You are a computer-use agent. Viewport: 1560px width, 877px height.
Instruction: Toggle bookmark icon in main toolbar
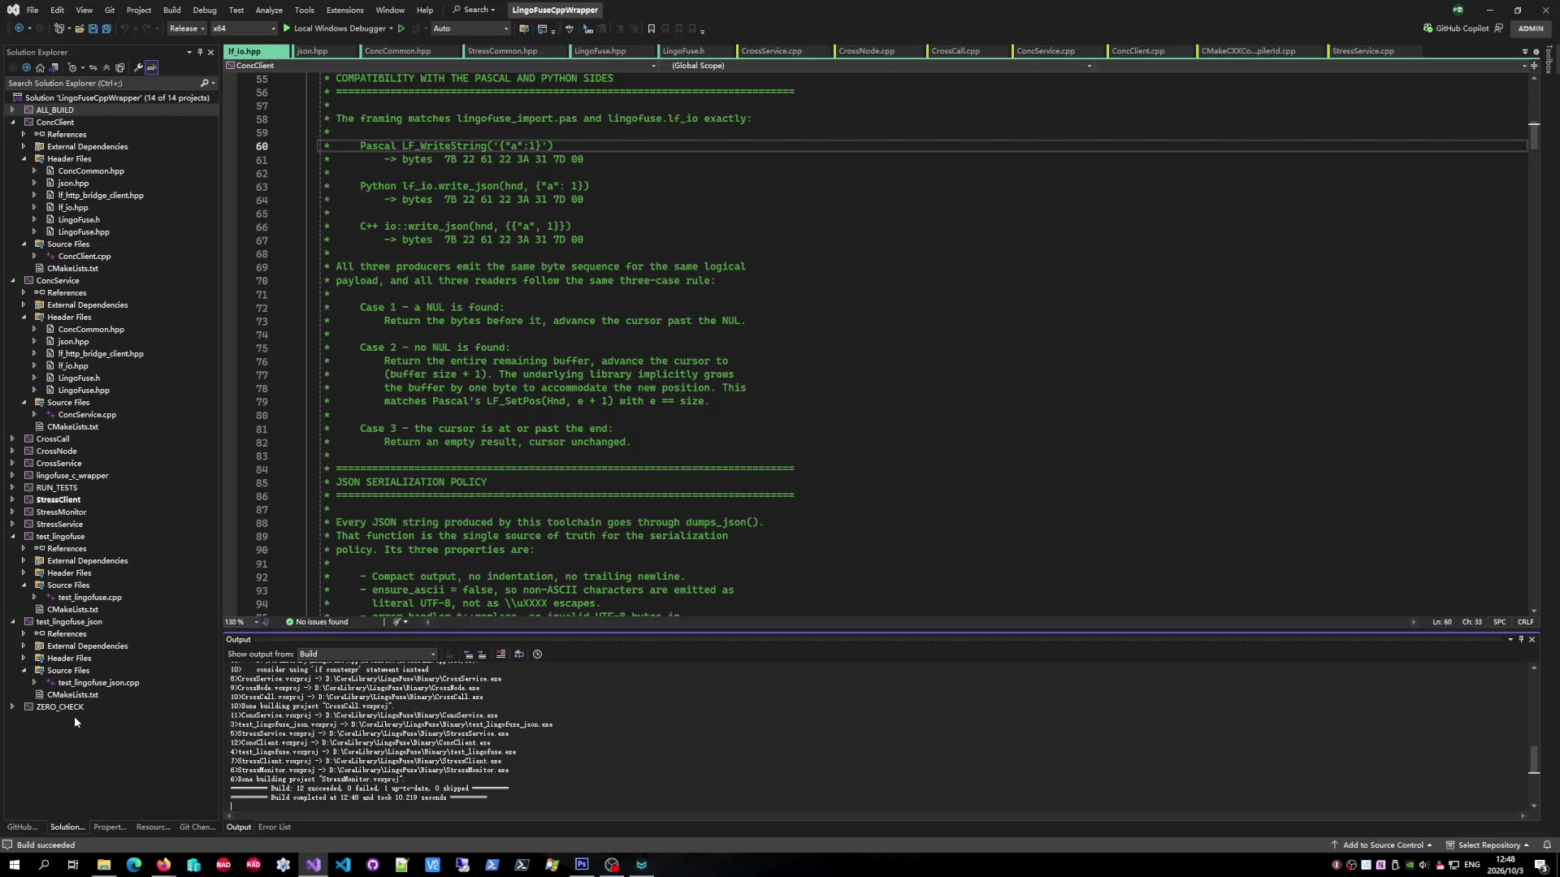click(x=651, y=28)
